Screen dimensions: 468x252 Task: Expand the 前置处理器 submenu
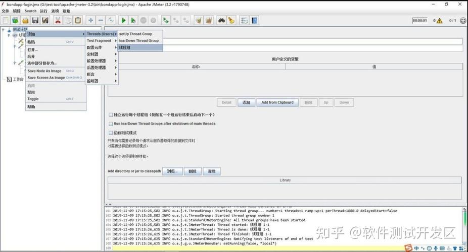[102, 60]
